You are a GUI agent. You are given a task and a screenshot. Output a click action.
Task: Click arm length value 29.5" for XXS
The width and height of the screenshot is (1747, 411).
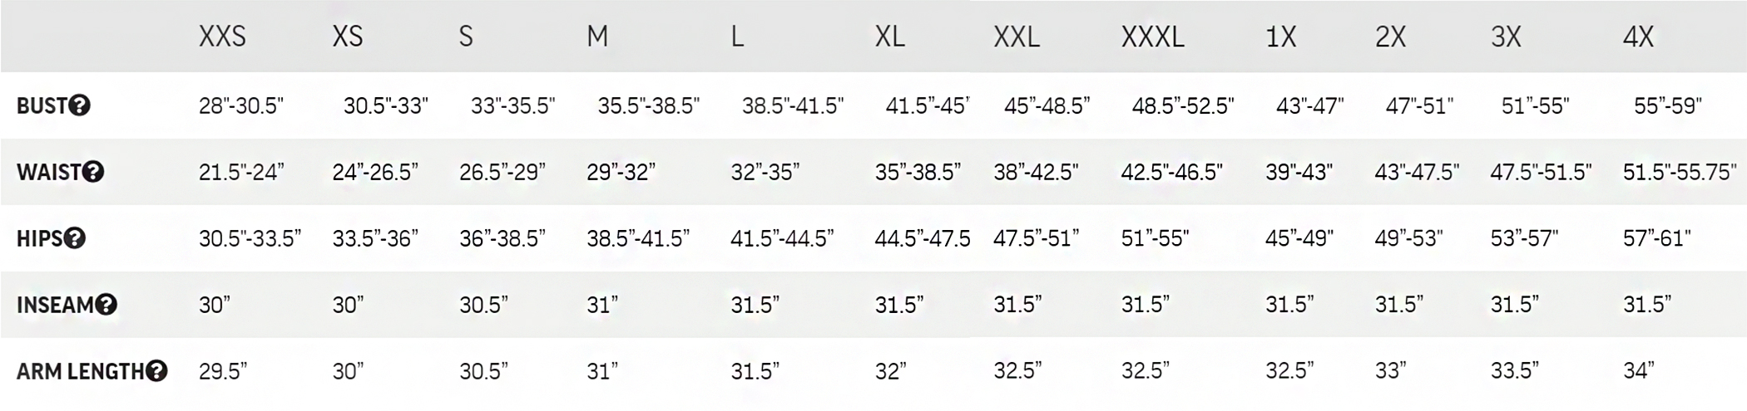223,371
